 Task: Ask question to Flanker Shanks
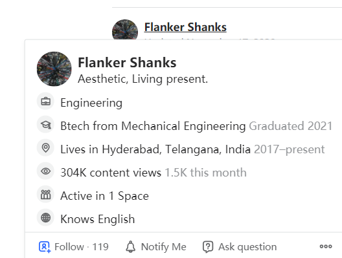tap(240, 247)
